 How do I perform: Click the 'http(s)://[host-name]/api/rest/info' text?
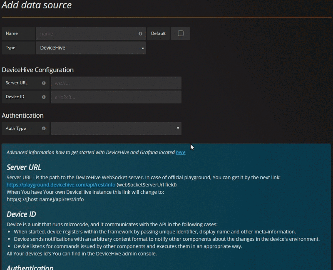coord(45,199)
